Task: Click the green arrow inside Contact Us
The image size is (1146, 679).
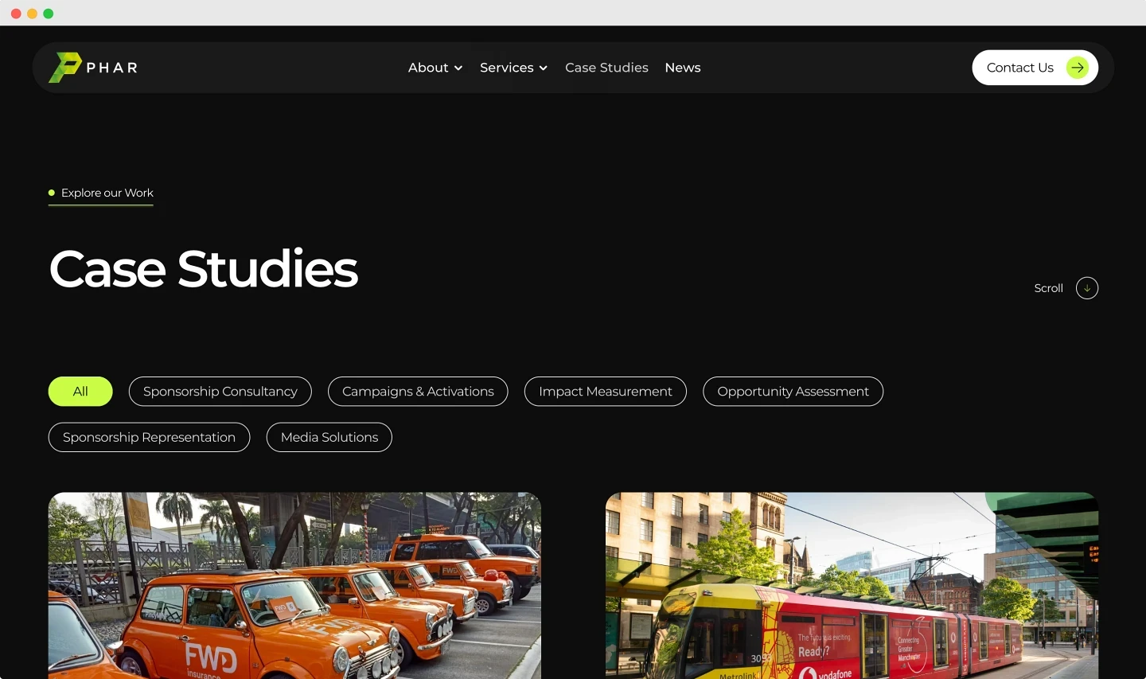Action: coord(1078,68)
